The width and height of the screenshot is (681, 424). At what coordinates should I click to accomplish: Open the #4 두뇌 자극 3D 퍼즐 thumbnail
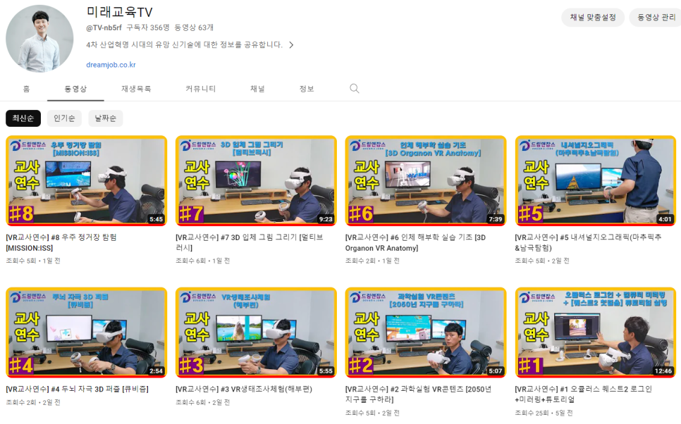pyautogui.click(x=87, y=332)
